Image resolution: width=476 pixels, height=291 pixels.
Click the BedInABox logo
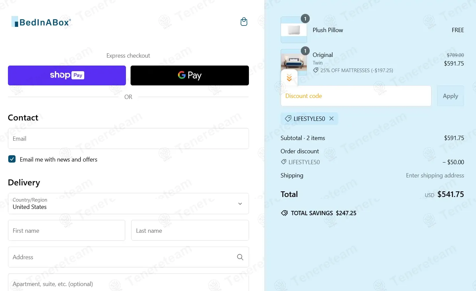point(41,22)
